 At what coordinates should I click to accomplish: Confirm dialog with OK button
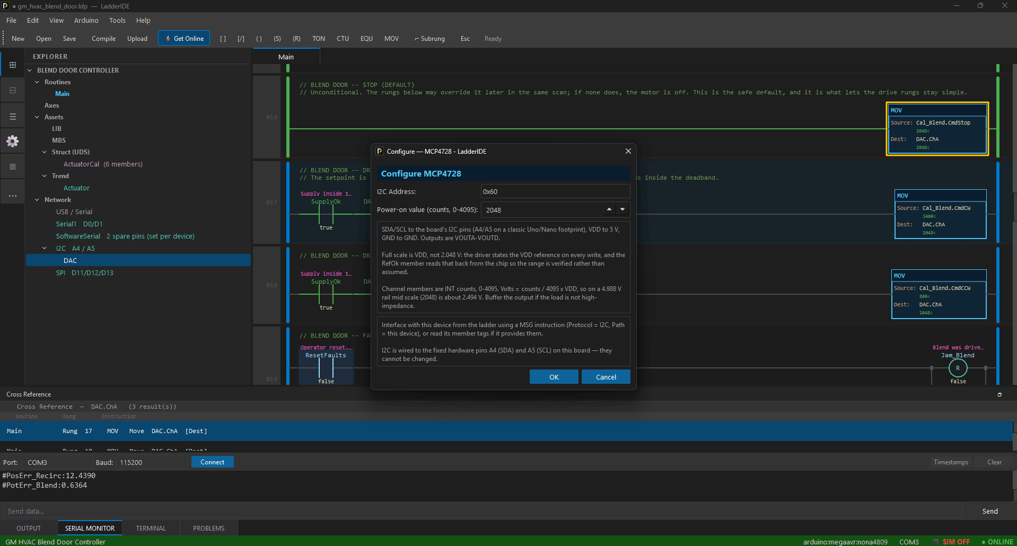point(554,377)
